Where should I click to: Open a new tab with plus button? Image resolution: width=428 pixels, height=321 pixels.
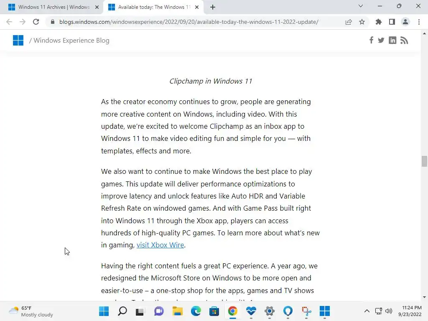pyautogui.click(x=213, y=7)
